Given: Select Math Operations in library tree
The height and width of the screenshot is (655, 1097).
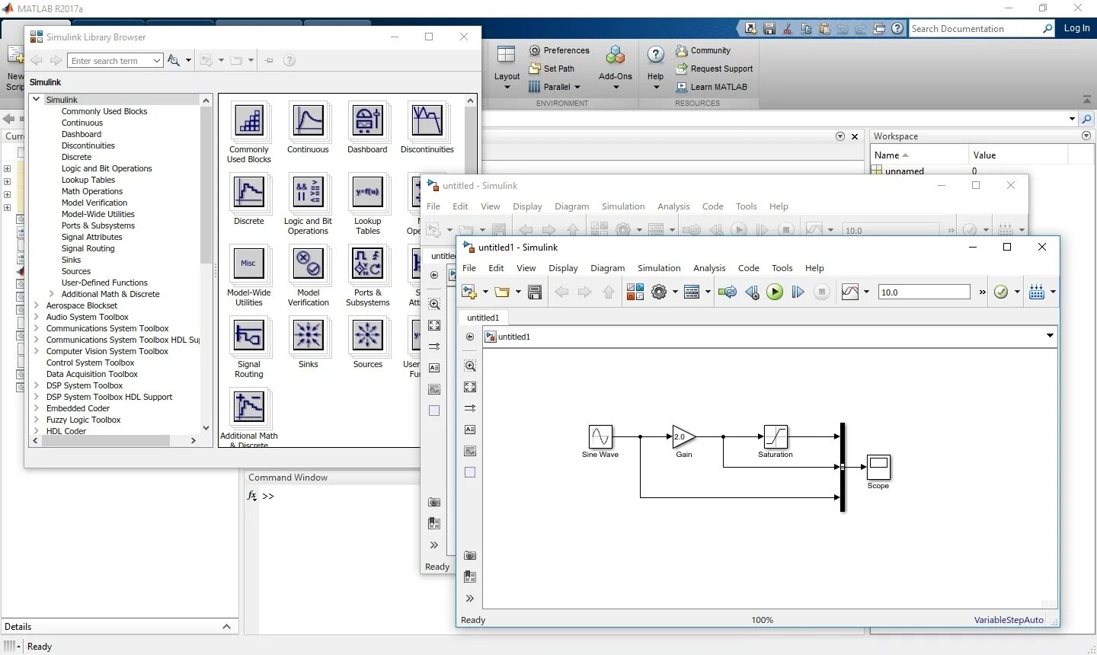Looking at the screenshot, I should (x=91, y=191).
